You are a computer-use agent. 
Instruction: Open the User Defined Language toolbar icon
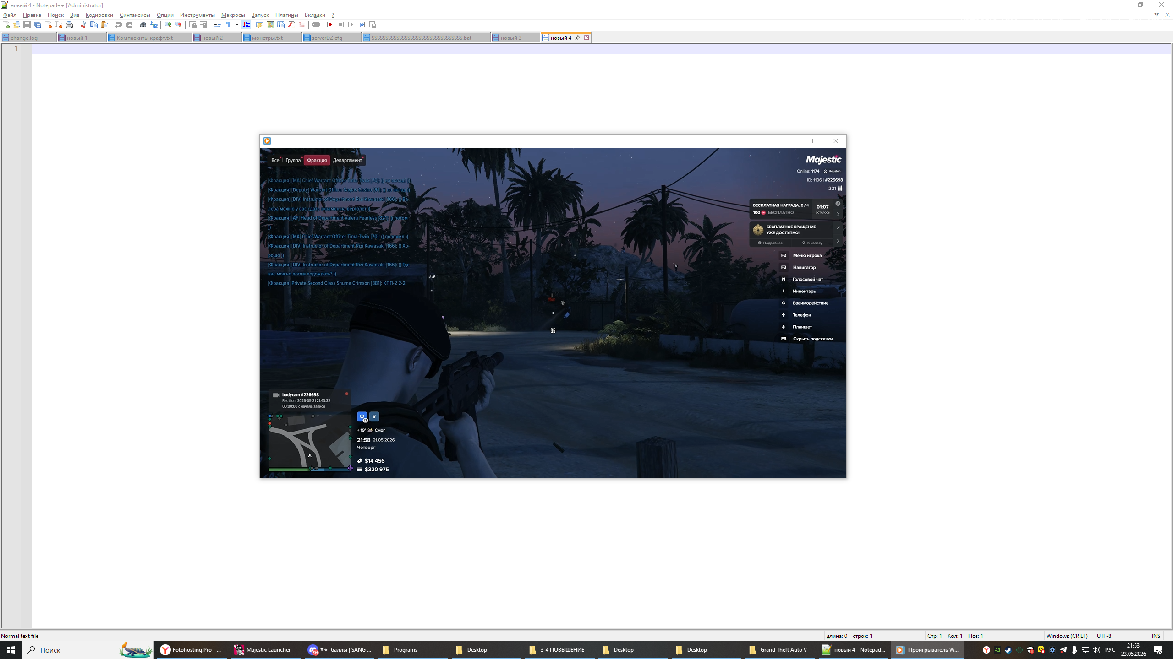tap(259, 25)
